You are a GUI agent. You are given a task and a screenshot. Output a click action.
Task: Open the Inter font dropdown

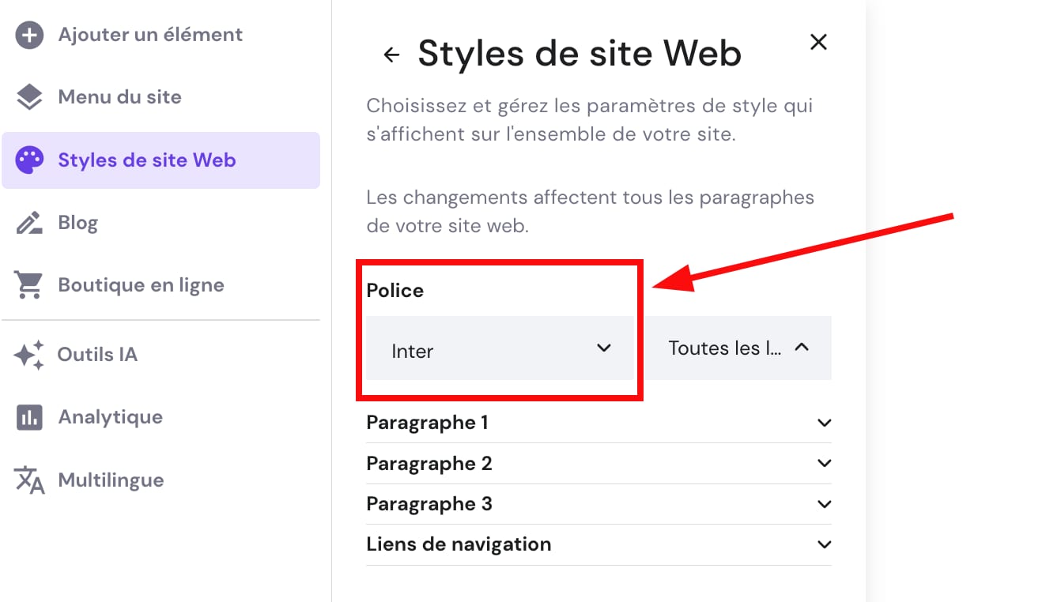coord(500,348)
